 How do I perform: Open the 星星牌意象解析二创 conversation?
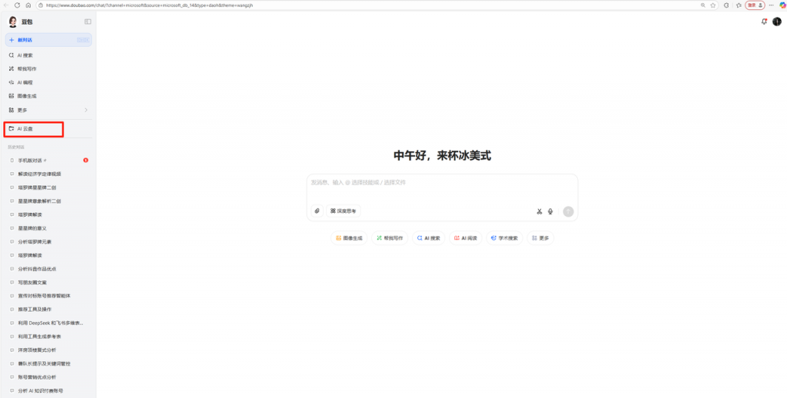pos(48,201)
